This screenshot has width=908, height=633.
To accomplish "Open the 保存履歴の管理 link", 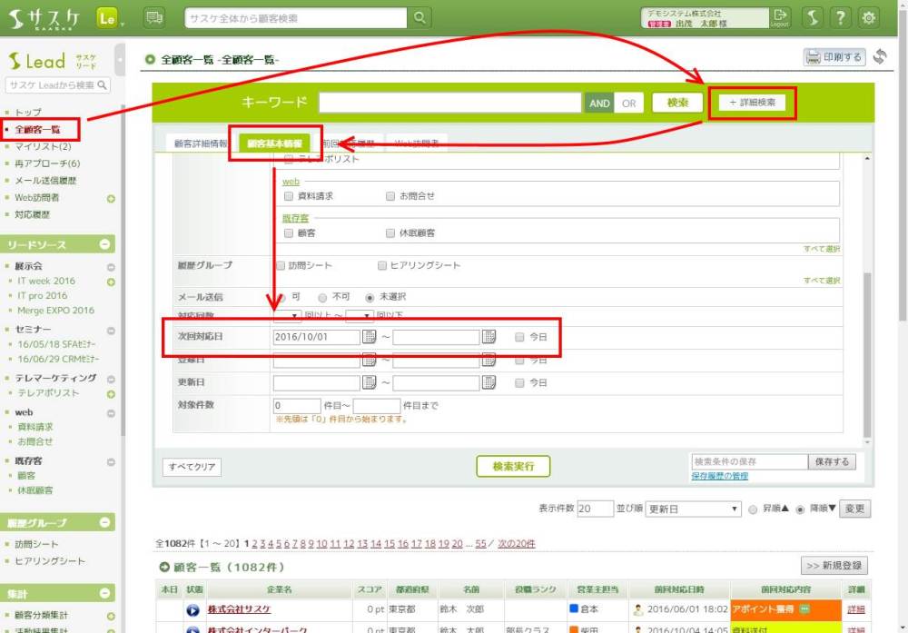I will pos(720,476).
